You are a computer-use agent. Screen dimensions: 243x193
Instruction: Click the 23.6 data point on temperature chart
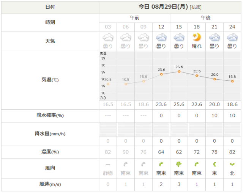[161, 74]
